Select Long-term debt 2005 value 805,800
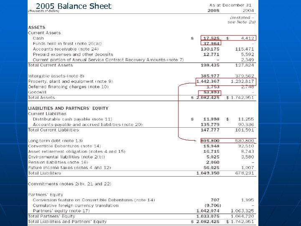The height and width of the screenshot is (226, 301). click(x=210, y=141)
